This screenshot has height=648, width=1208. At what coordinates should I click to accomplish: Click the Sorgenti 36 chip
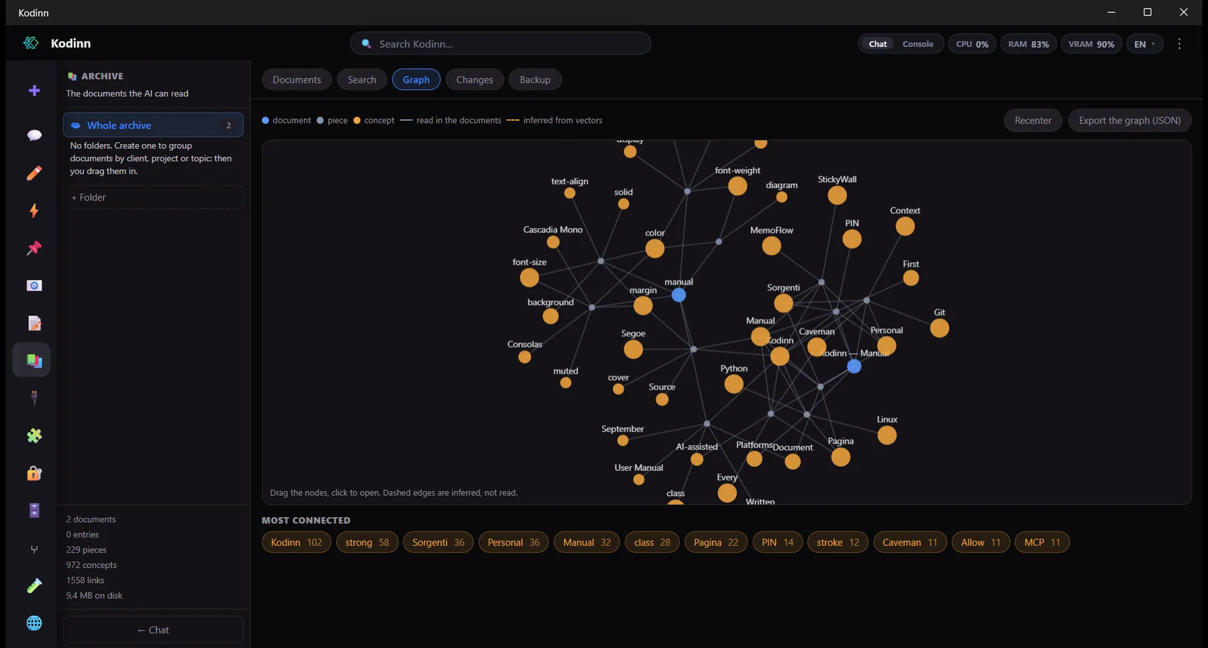click(x=438, y=542)
